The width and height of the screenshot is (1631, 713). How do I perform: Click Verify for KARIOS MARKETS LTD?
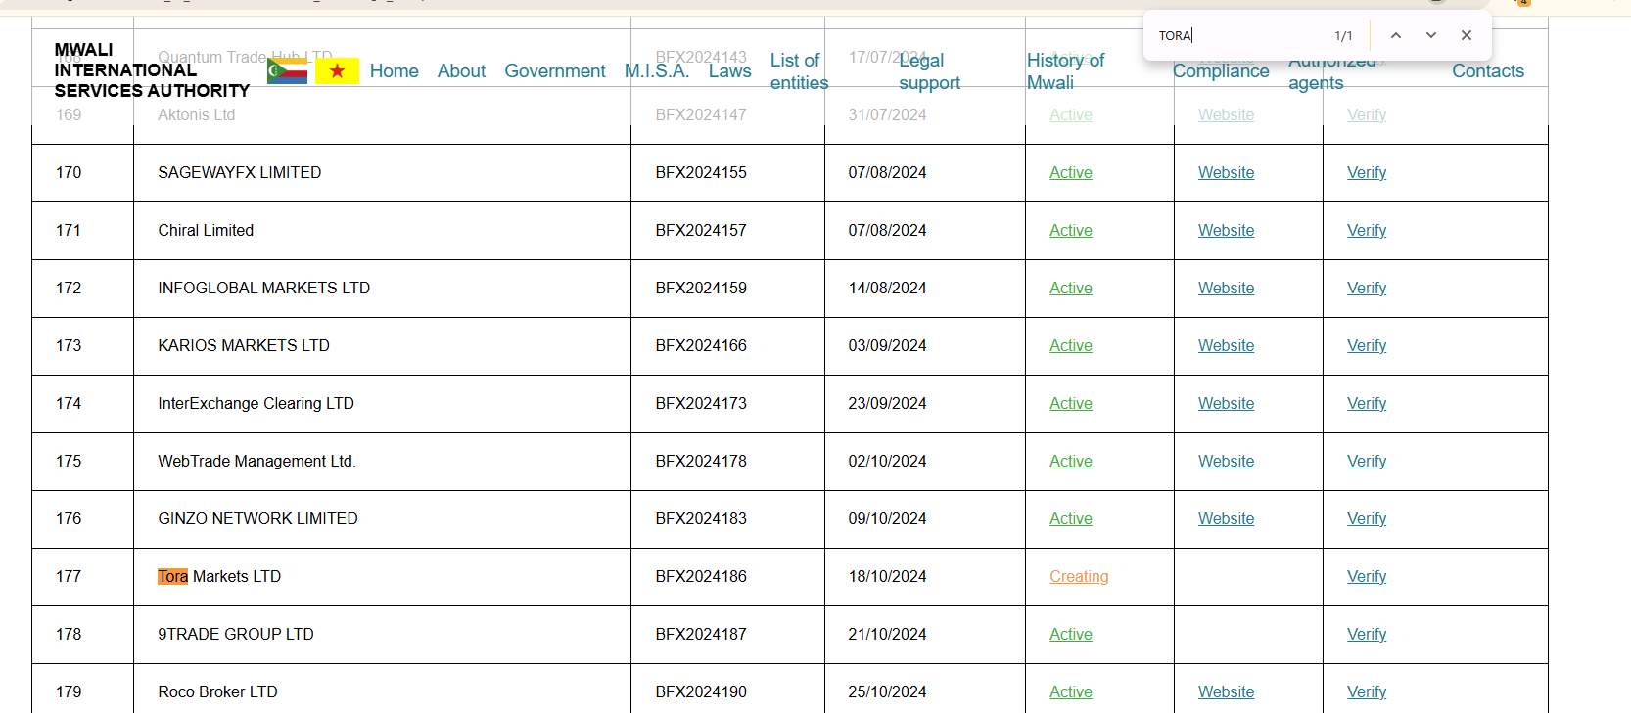pos(1367,346)
